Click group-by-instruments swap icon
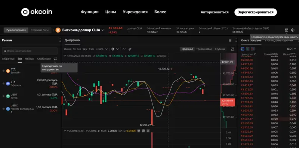 pyautogui.click(x=55, y=59)
